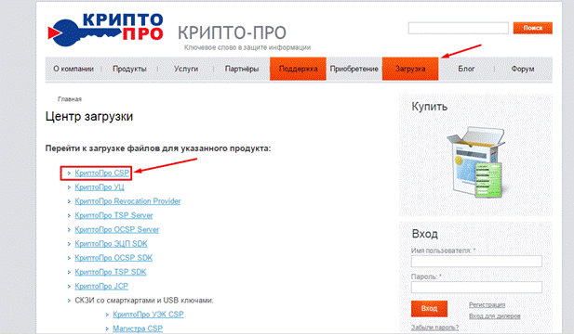Open the Регистрация link
The image size is (574, 334).
coord(487,305)
